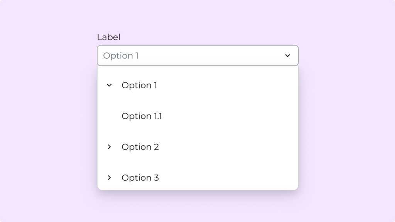The image size is (395, 222).
Task: Click the blank space right of Option 1.1
Action: (x=231, y=116)
